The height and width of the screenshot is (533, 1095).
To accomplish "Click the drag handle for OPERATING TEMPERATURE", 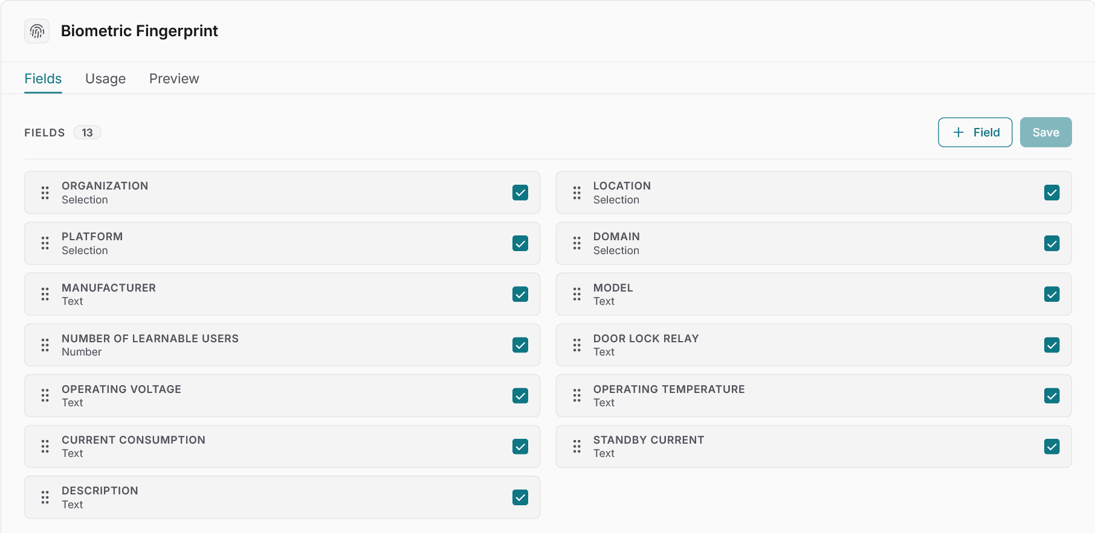I will [577, 395].
